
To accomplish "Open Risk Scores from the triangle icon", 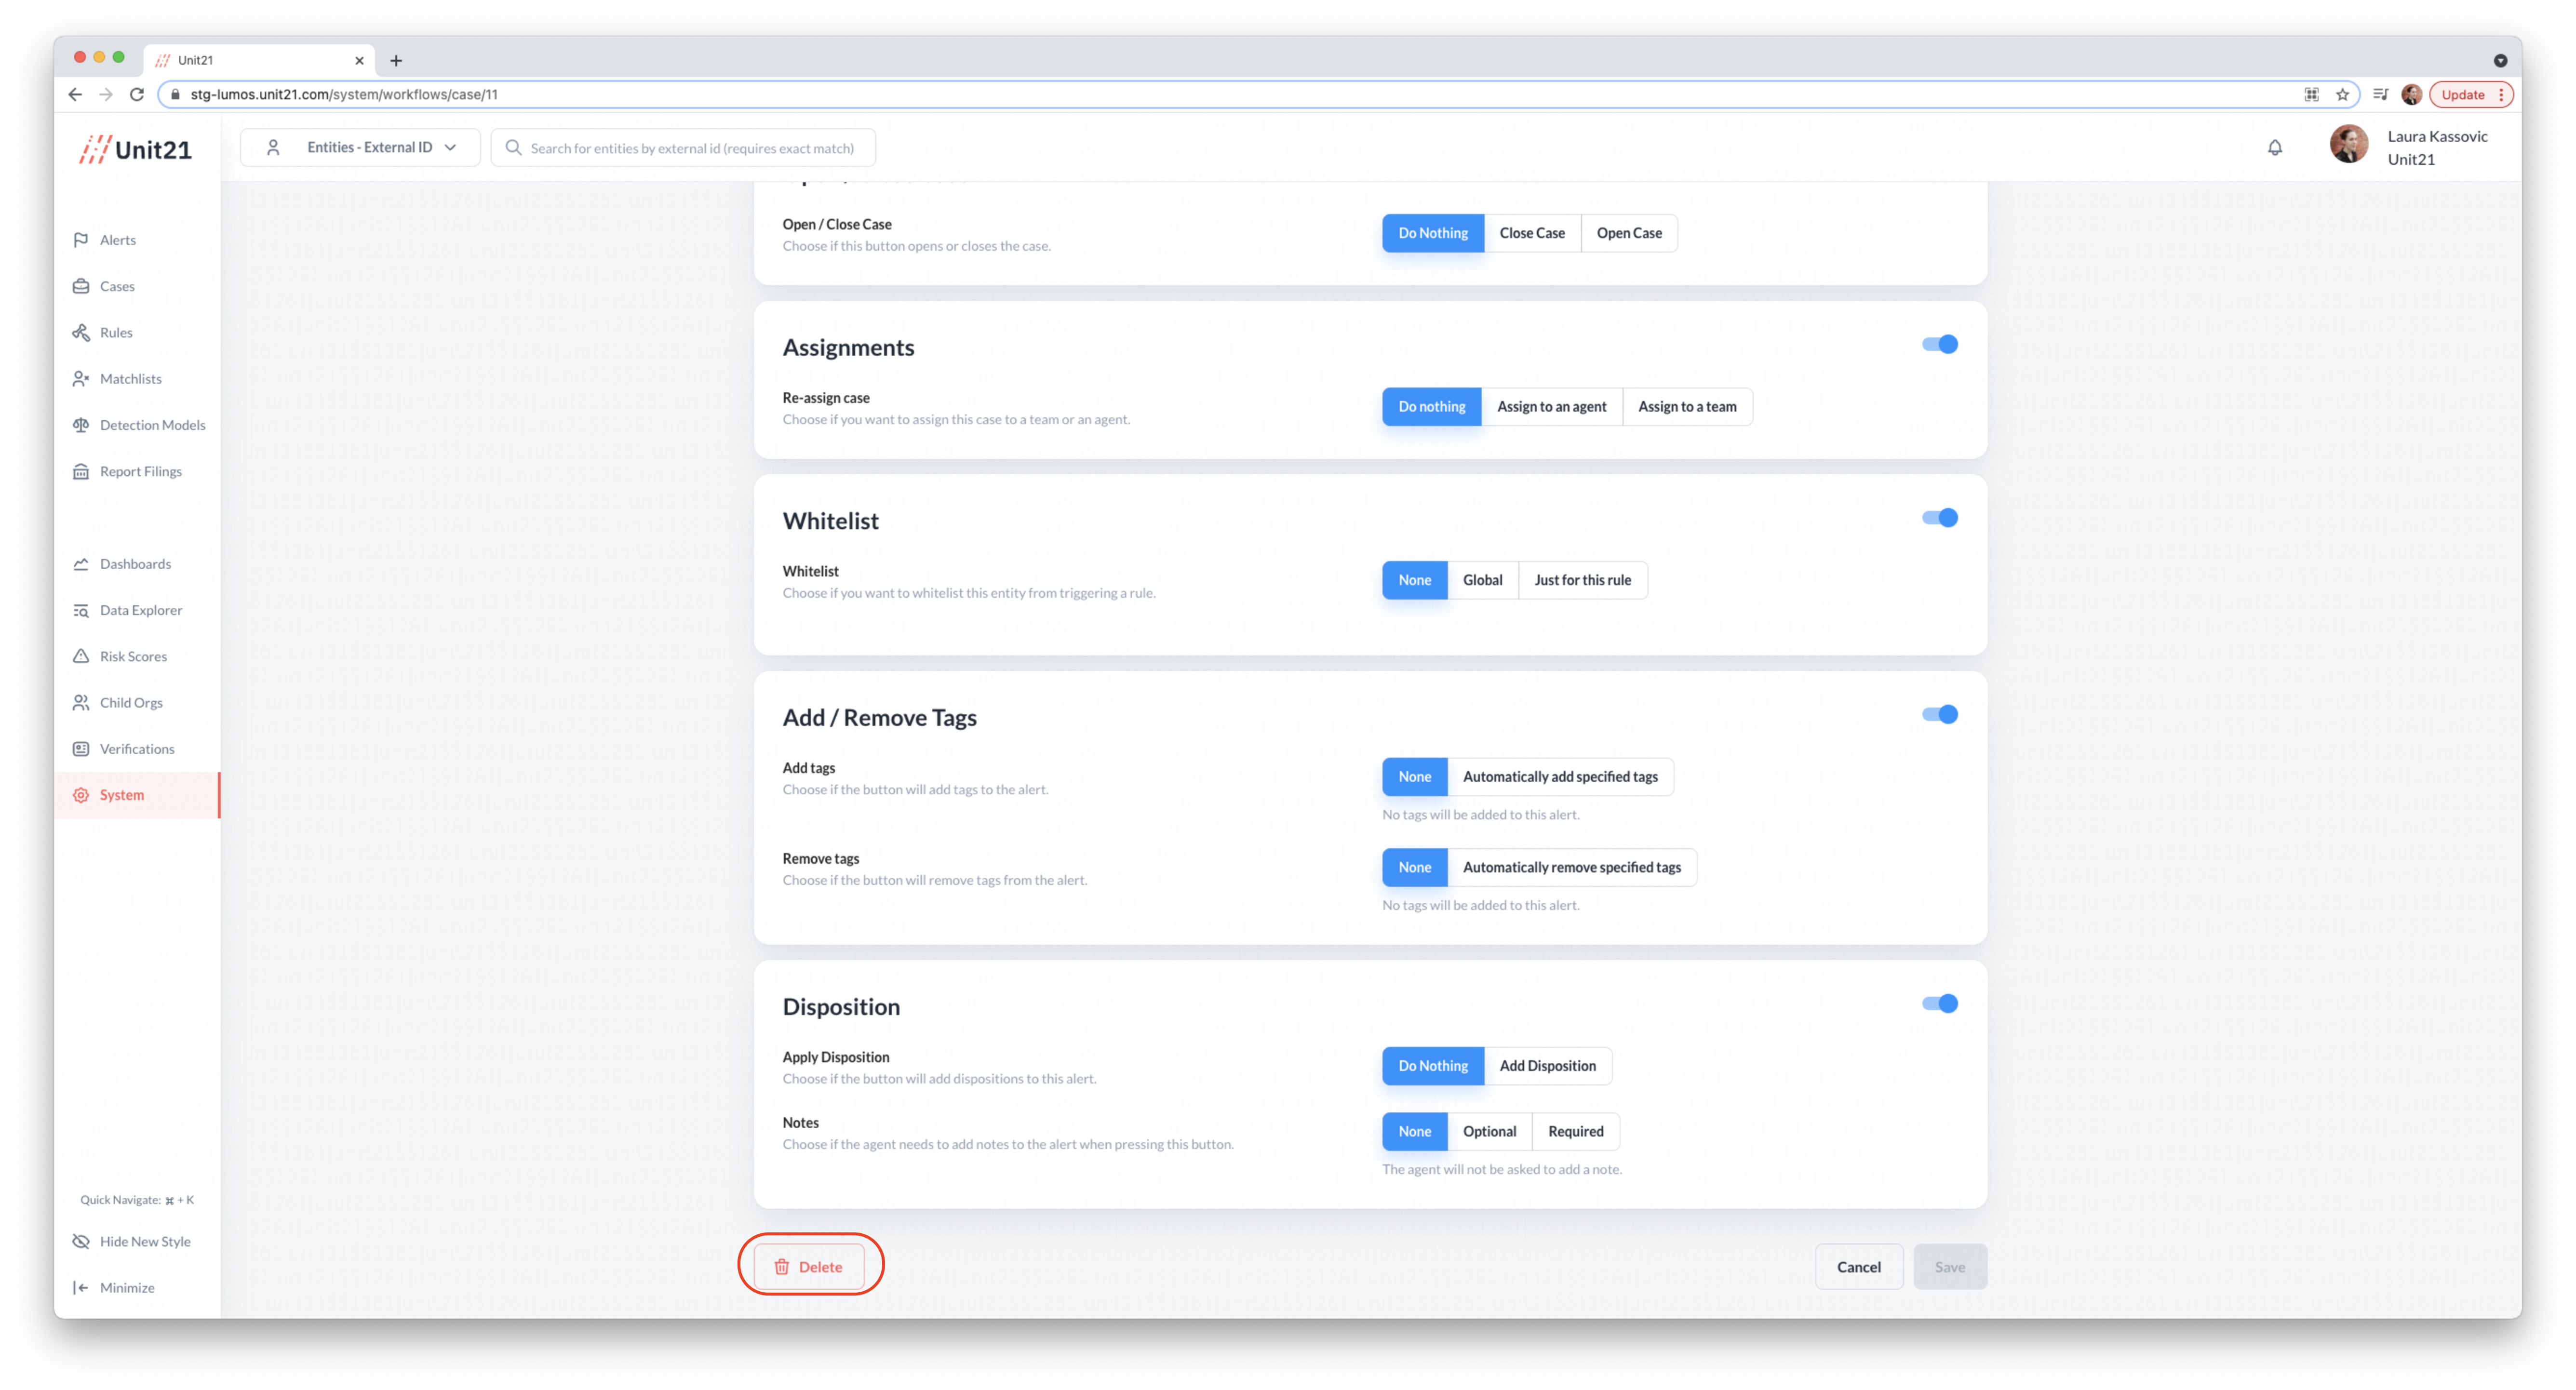I will click(x=81, y=656).
